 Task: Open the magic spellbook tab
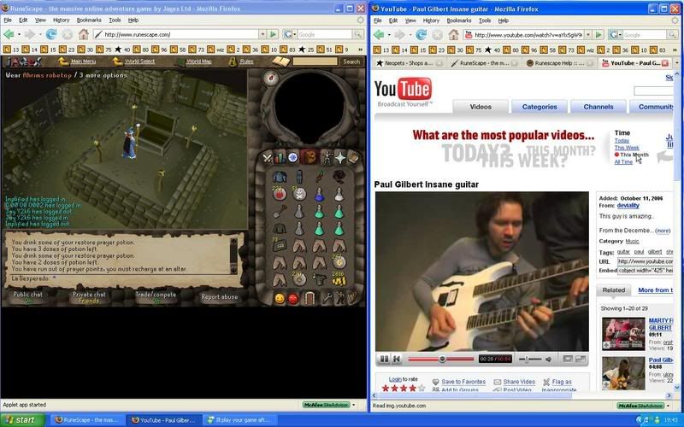click(353, 158)
